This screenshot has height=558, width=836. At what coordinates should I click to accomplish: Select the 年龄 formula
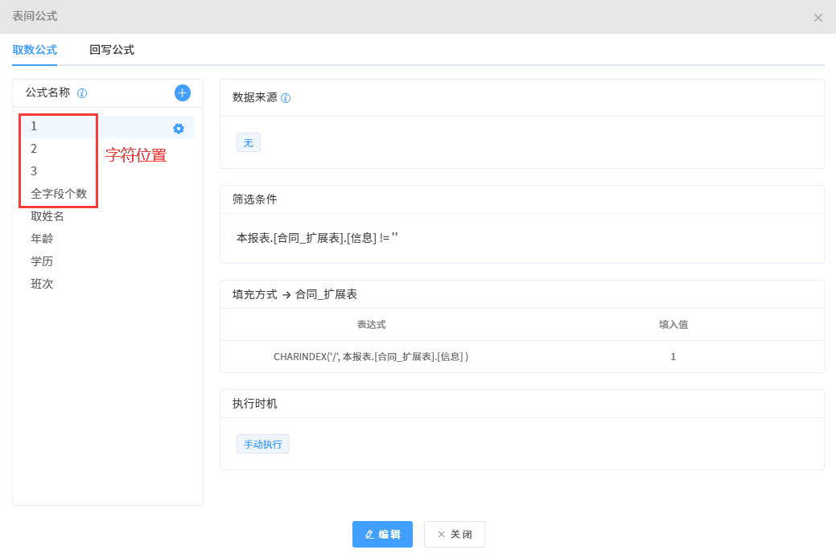pyautogui.click(x=108, y=239)
